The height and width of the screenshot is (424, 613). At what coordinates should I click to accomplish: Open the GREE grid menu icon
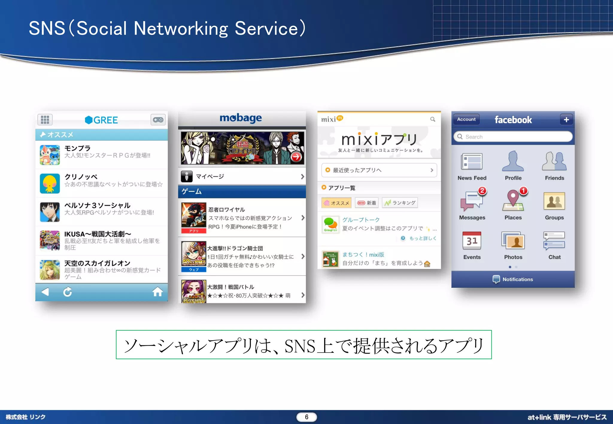[x=45, y=120]
